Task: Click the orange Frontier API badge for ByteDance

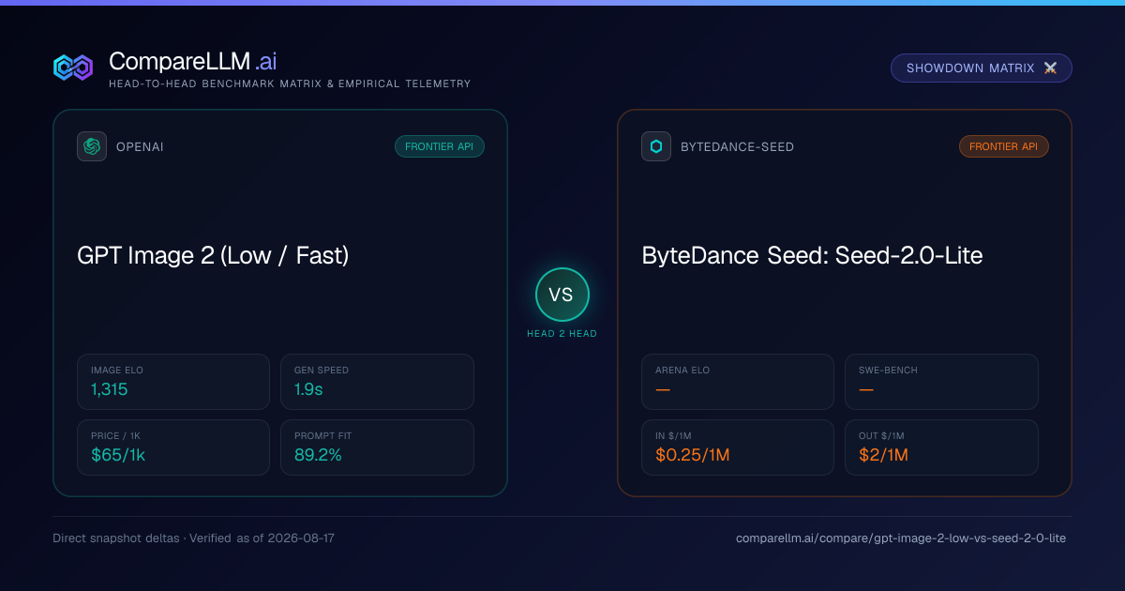Action: pos(1004,146)
